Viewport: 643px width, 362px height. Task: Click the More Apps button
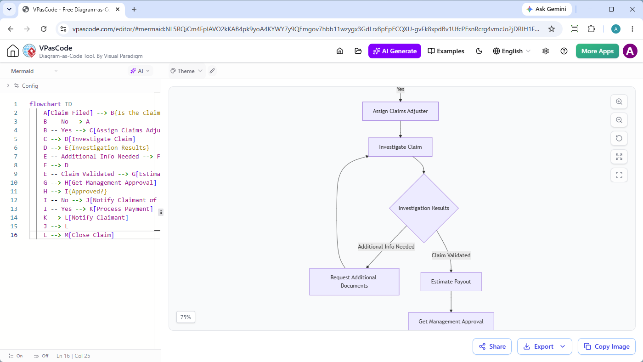click(x=598, y=51)
